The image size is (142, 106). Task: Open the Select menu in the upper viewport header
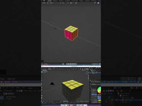click(44, 3)
